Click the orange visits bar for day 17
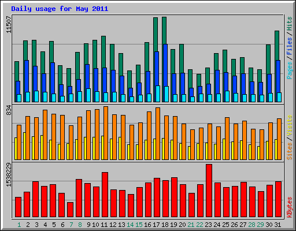 click(158, 133)
